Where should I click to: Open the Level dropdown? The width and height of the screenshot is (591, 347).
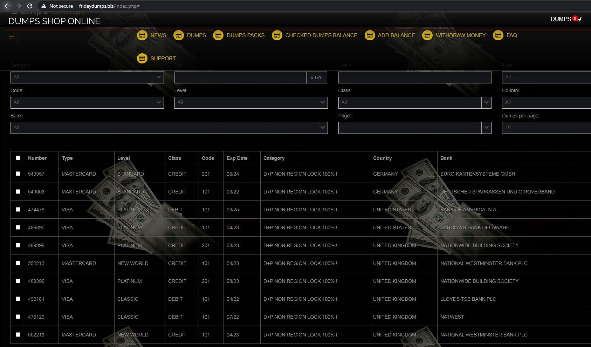click(x=251, y=103)
